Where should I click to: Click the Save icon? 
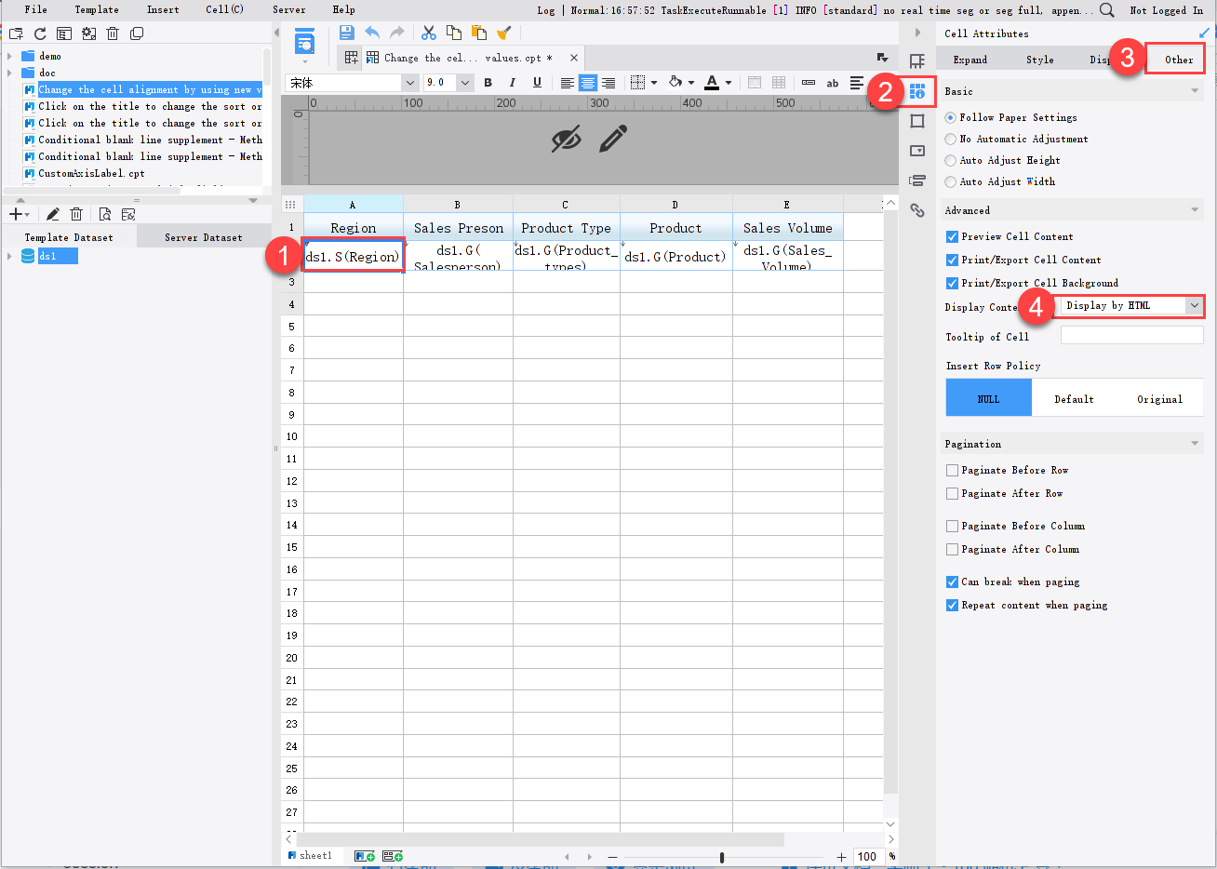point(346,32)
